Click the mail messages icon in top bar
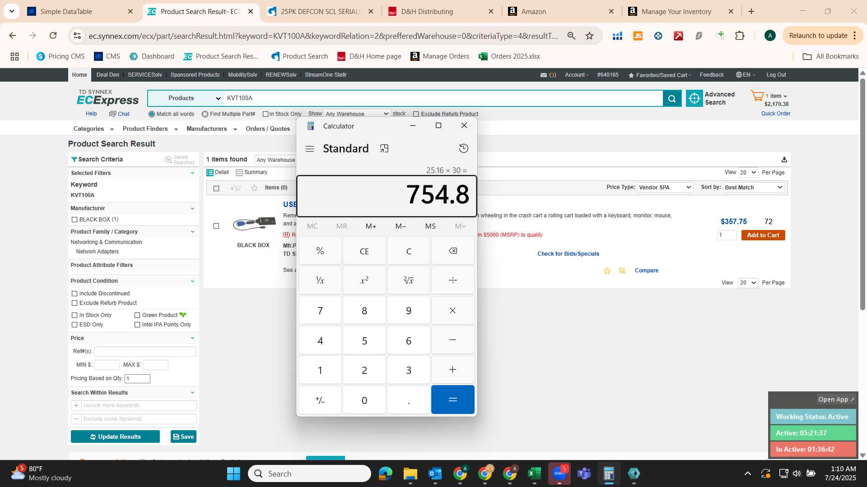Image resolution: width=867 pixels, height=487 pixels. (x=544, y=75)
